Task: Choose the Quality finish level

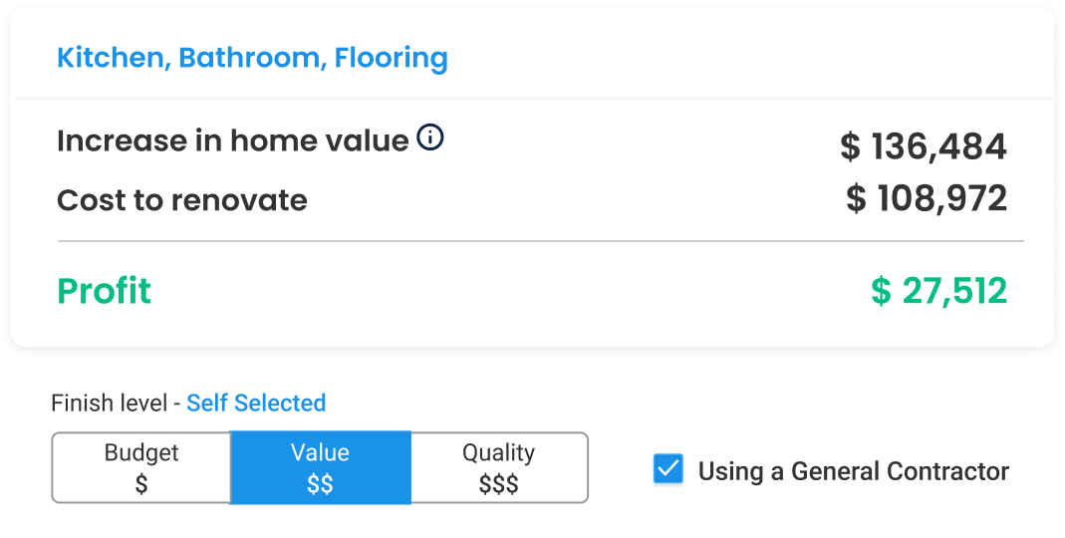Action: point(498,467)
